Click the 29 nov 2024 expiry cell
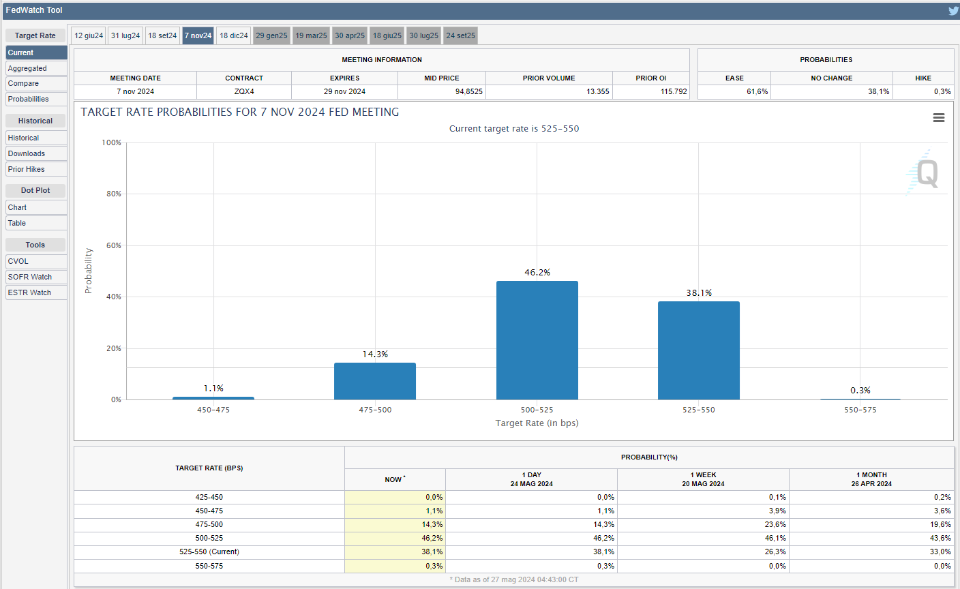Screen dimensions: 960x589 [344, 91]
